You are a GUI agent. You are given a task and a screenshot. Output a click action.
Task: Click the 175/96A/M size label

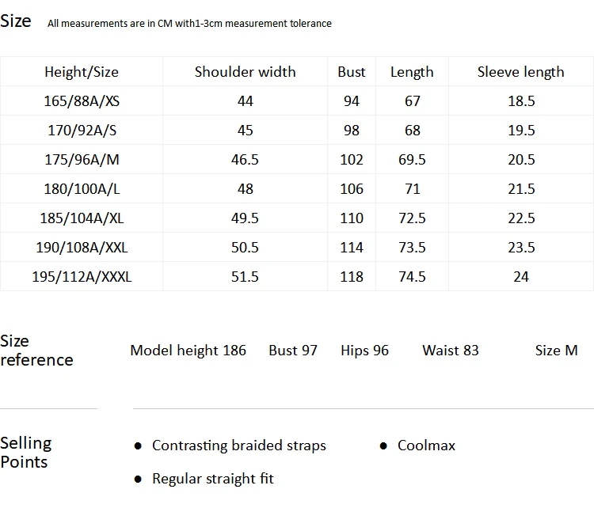pyautogui.click(x=82, y=160)
